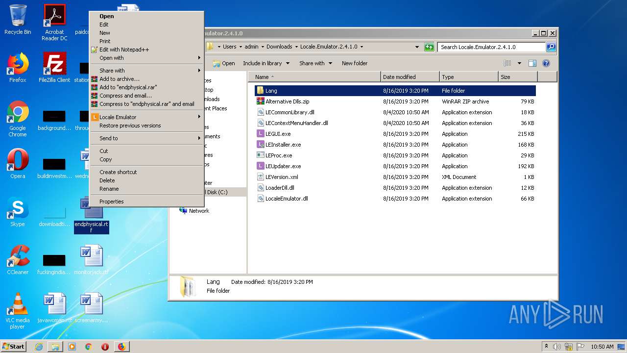
Task: Select LEInstaller.exe file row
Action: (x=395, y=145)
